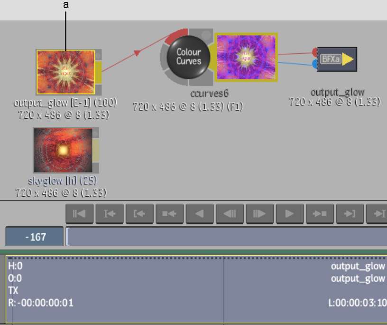Step back one frame
Screen dimensions: 387x325
coord(230,214)
